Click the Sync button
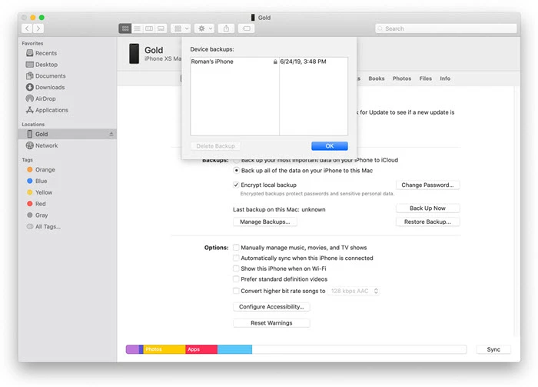538x387 pixels. tap(493, 349)
